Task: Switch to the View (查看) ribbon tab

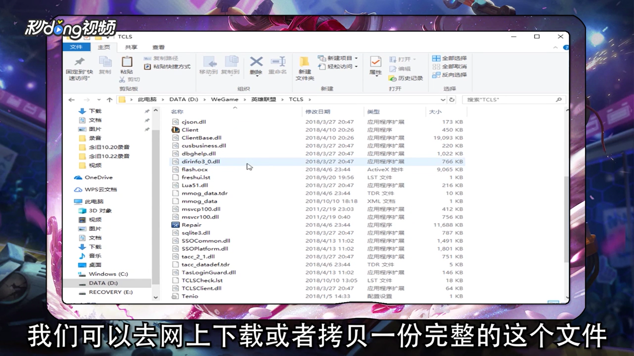Action: tap(158, 47)
